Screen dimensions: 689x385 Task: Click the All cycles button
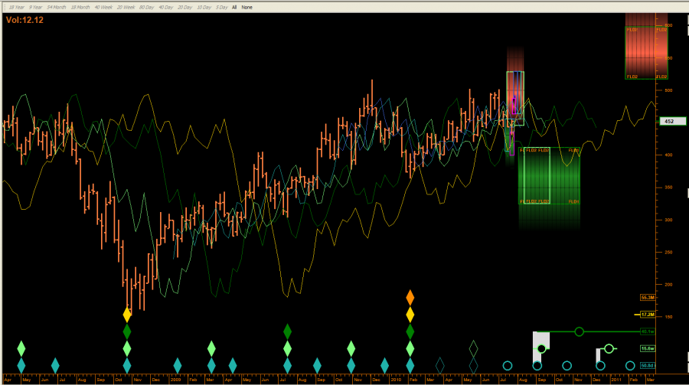click(x=234, y=8)
